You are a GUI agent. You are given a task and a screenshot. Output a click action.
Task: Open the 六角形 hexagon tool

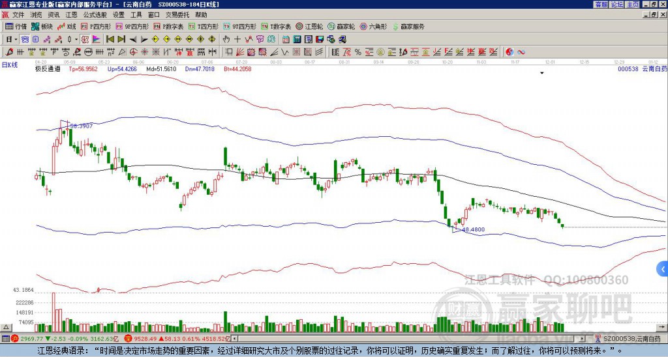pos(374,26)
